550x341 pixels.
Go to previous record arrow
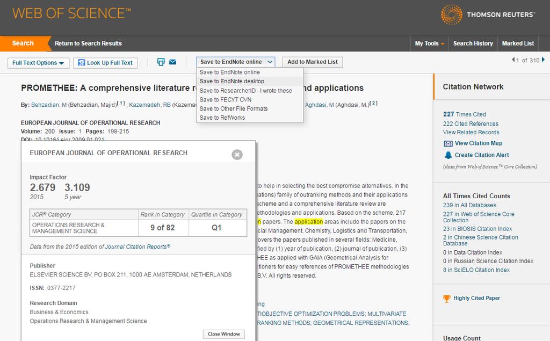click(513, 60)
